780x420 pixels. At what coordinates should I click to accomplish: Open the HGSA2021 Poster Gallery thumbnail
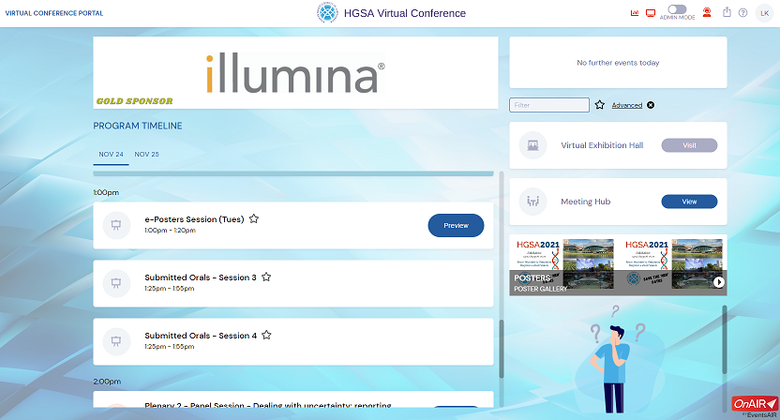pyautogui.click(x=618, y=265)
